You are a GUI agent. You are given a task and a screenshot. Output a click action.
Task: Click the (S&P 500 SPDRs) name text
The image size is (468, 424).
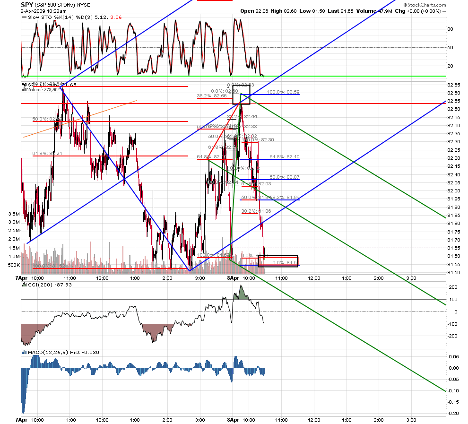coord(55,5)
